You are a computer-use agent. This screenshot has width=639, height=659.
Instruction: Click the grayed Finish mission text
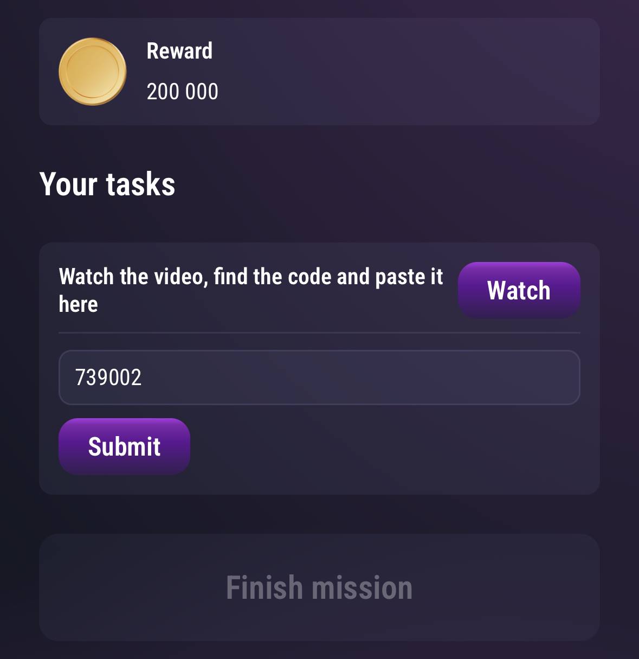pyautogui.click(x=319, y=587)
